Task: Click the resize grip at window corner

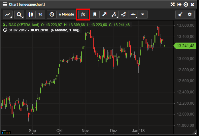Action: 195,133
